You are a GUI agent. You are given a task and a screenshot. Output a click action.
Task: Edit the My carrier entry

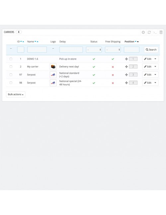[x=148, y=66]
